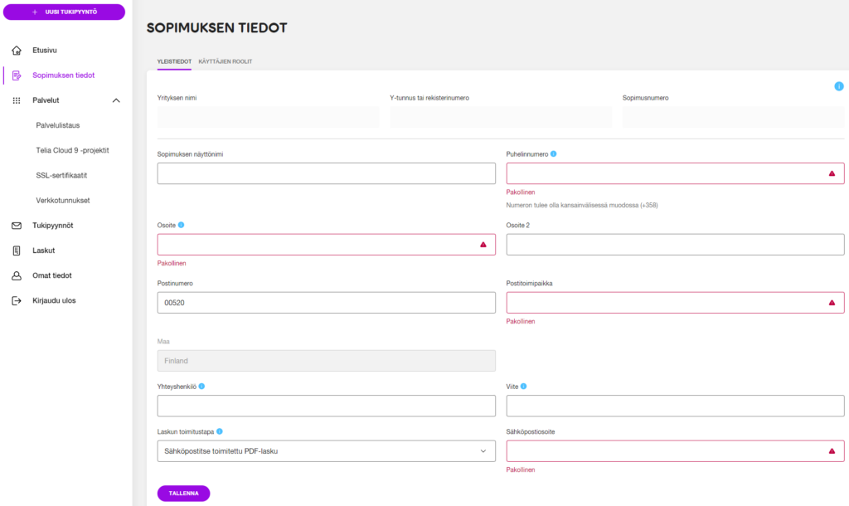Click the Postitoimipaikka input field
849x506 pixels.
pyautogui.click(x=675, y=302)
